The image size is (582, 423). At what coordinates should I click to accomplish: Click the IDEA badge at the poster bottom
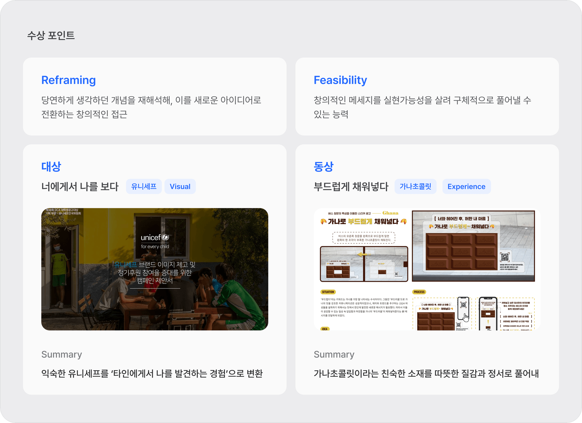coord(325,329)
